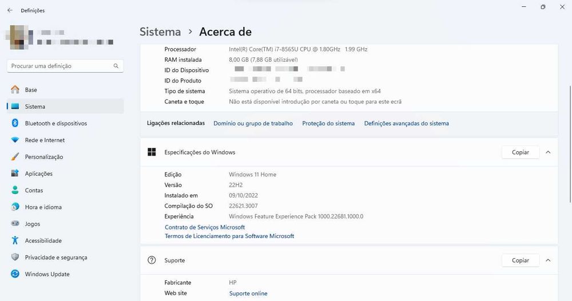Image resolution: width=572 pixels, height=301 pixels.
Task: Open Rede e Internet wifi icon
Action: (15, 140)
